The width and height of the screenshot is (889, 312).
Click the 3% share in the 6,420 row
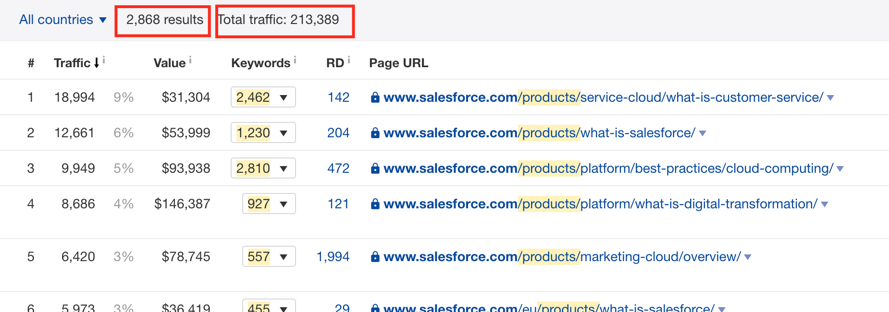pos(123,257)
